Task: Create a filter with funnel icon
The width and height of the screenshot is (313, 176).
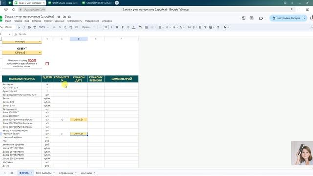Action: 205,27
